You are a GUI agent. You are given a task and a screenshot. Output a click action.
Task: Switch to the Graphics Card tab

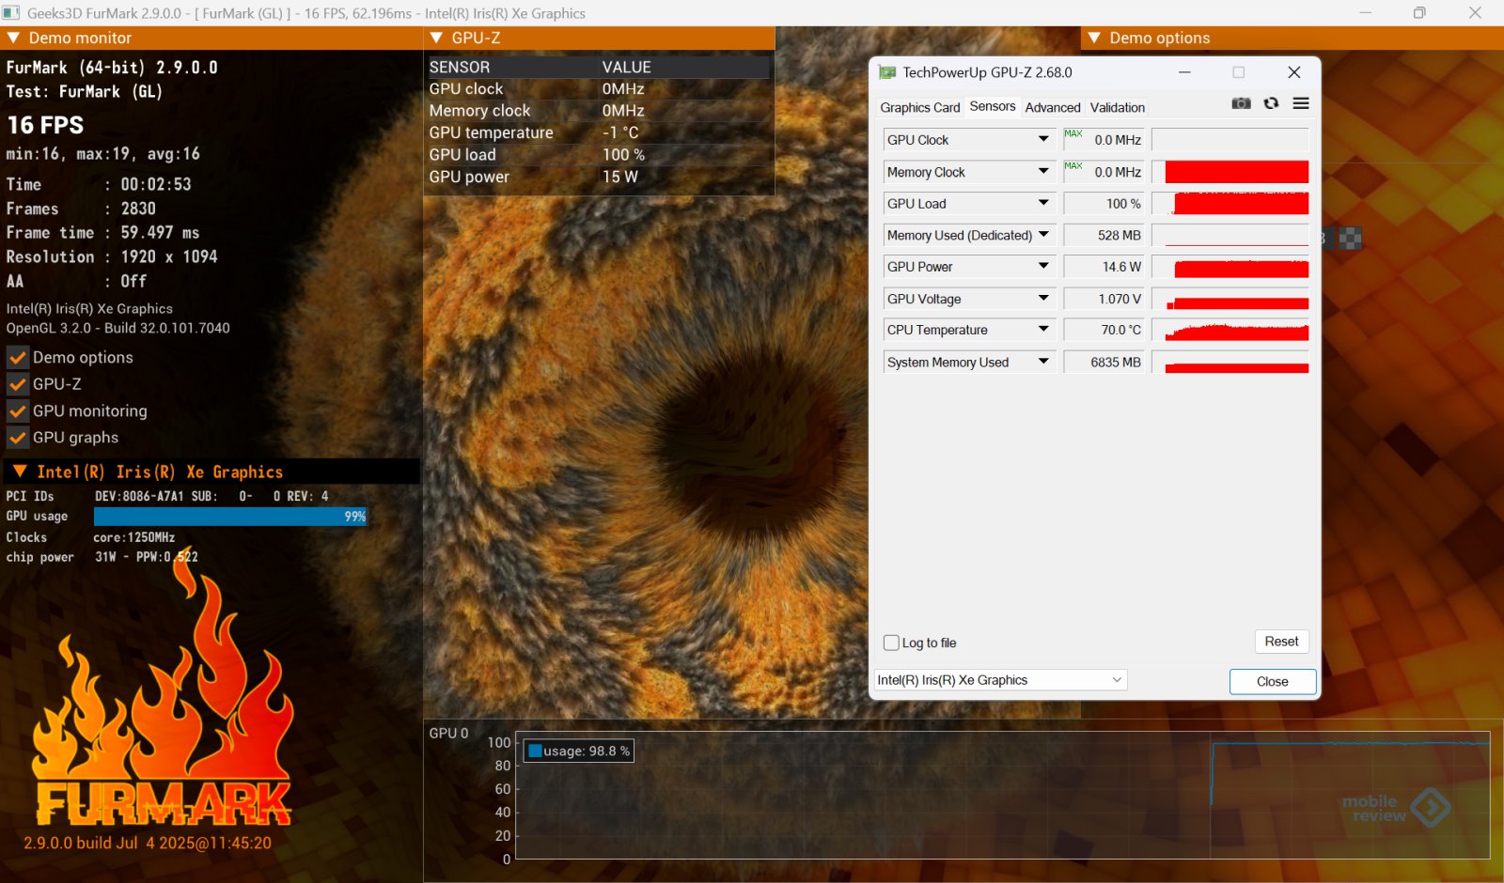tap(919, 107)
